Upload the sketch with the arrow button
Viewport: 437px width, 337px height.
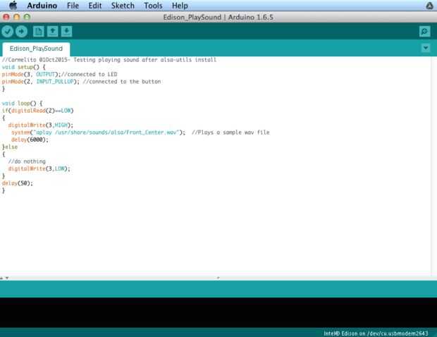pos(21,31)
